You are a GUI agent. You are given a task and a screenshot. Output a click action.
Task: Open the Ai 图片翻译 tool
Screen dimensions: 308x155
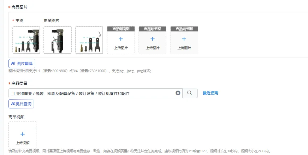22,64
